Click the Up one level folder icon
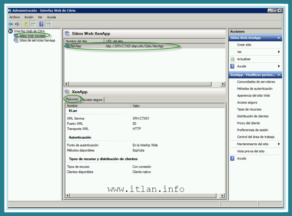This screenshot has height=216, width=292. 26,24
